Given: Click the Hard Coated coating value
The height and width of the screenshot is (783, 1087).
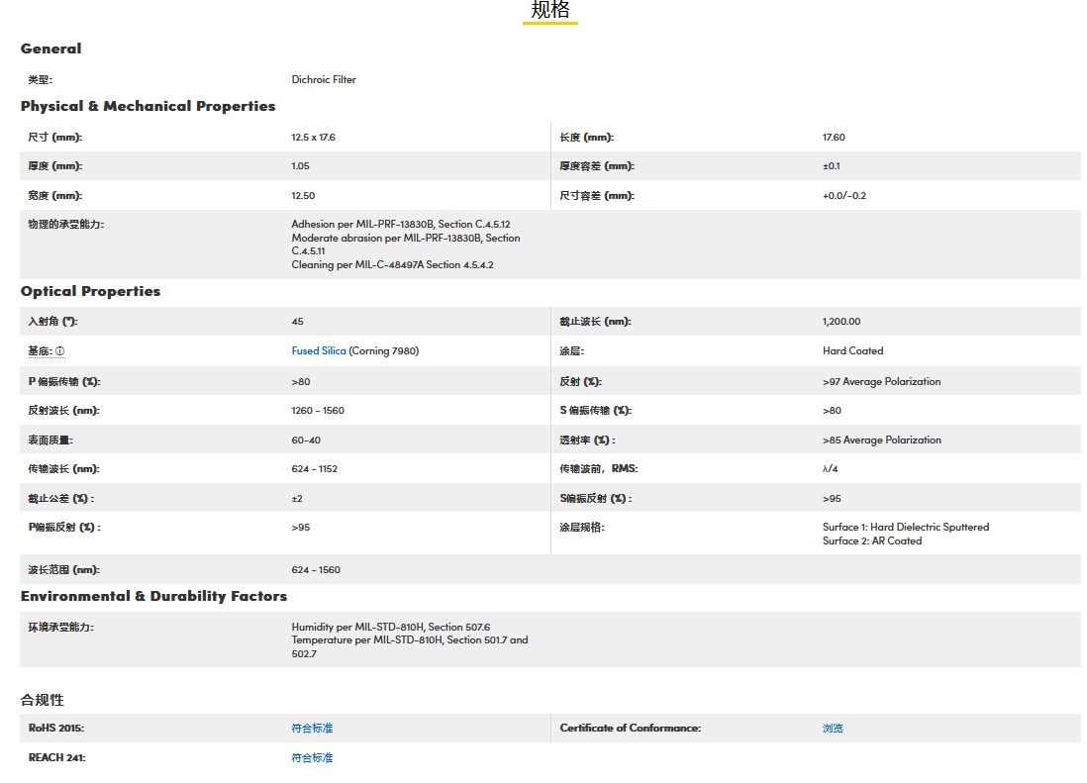Looking at the screenshot, I should pyautogui.click(x=852, y=351).
